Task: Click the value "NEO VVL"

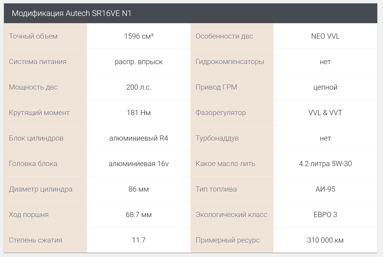Action: [325, 36]
